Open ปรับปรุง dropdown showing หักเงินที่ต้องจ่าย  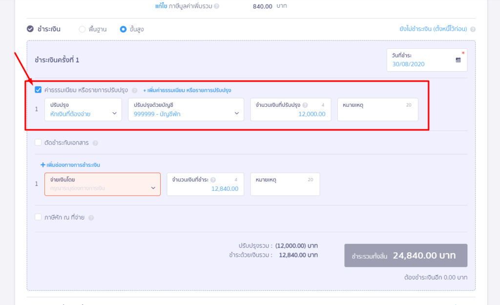coord(83,109)
